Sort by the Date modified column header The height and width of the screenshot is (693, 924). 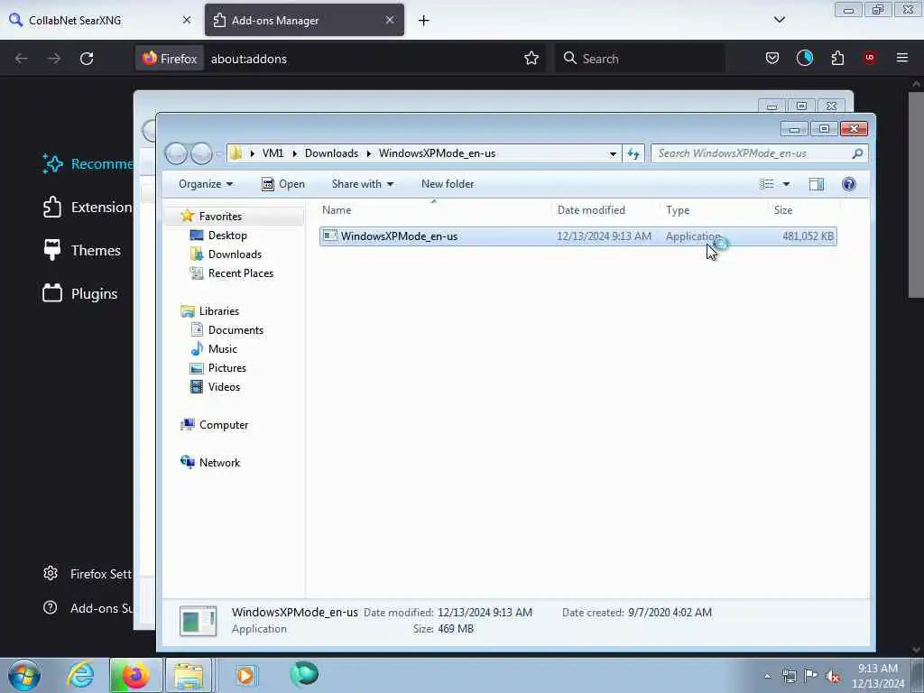coord(607,209)
